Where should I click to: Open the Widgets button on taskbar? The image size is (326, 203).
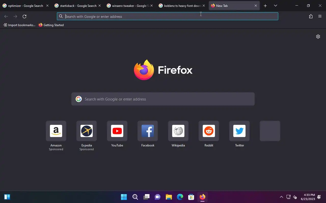click(x=7, y=197)
